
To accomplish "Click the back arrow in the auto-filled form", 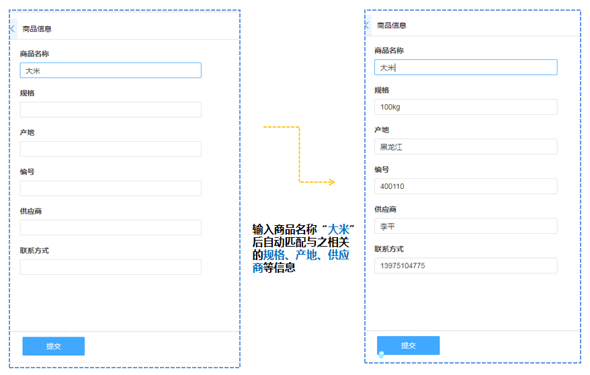I will [367, 26].
